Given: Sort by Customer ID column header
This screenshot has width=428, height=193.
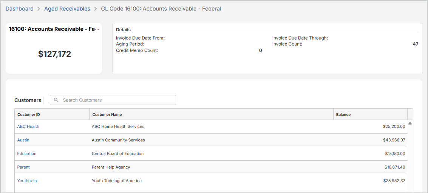Looking at the screenshot, I should pyautogui.click(x=29, y=114).
